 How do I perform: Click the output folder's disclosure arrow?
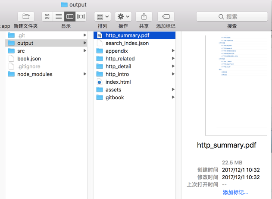pos(84,43)
